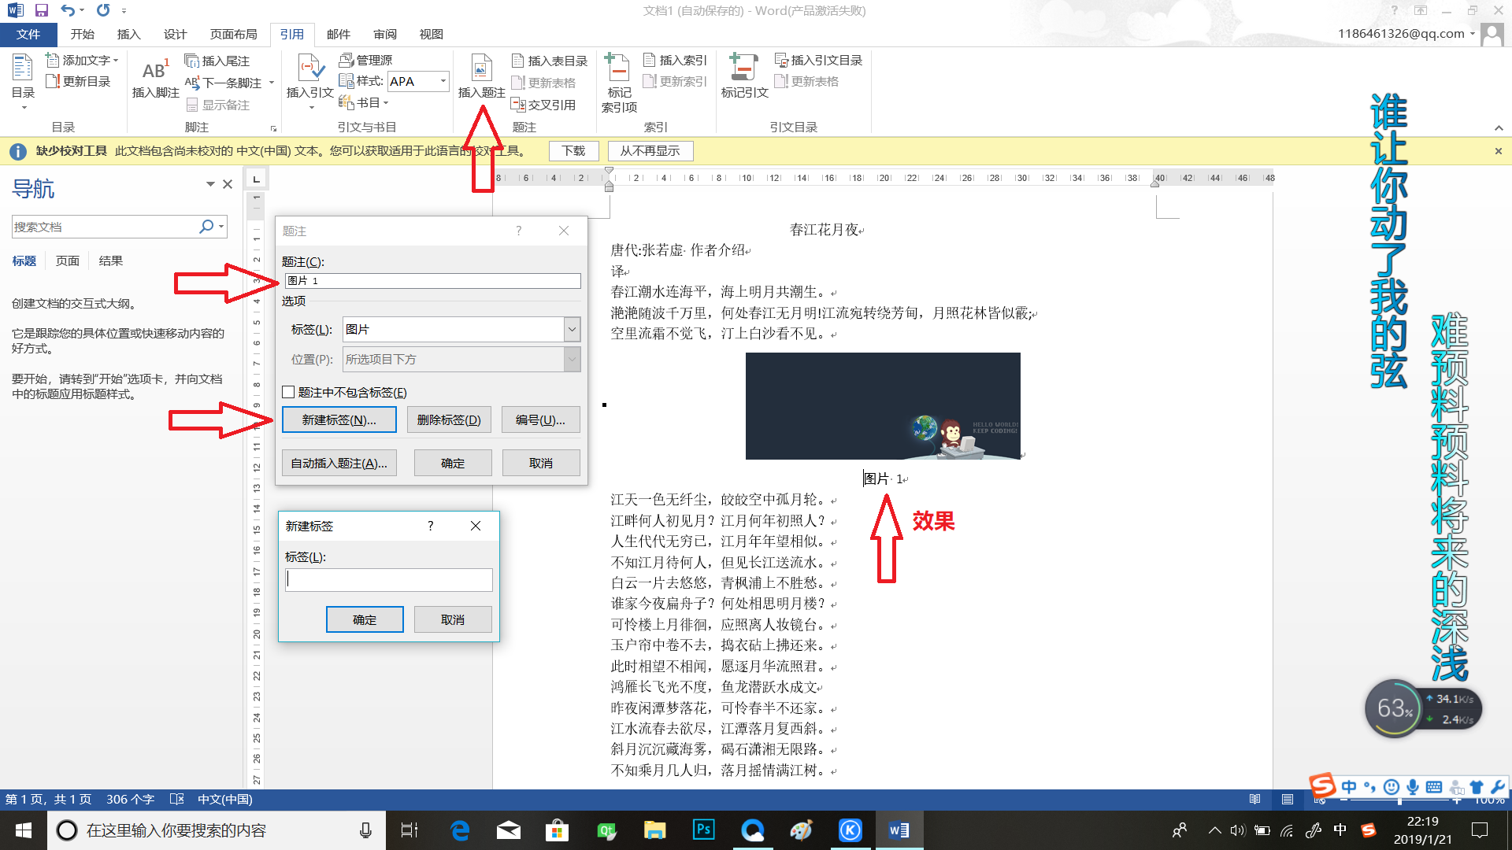The image size is (1512, 850).
Task: Insert a footnote with 插入脚注
Action: 155,78
